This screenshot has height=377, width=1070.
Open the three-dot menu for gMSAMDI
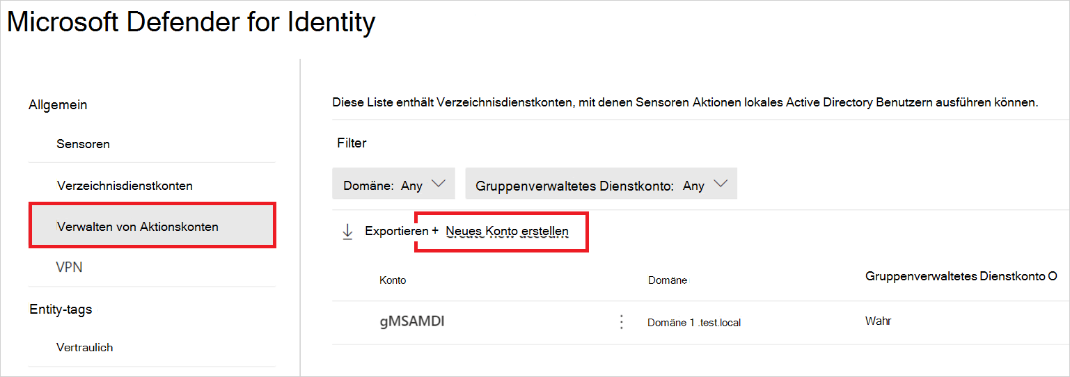(622, 322)
